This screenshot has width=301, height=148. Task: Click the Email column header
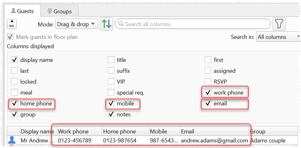[x=214, y=131]
